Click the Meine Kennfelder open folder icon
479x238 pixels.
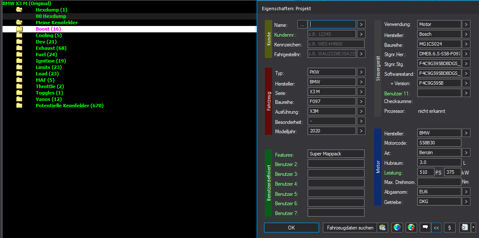coord(19,23)
